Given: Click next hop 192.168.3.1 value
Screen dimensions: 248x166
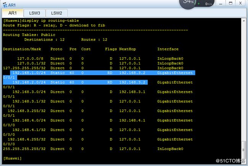Looking at the screenshot, I should [132, 92].
